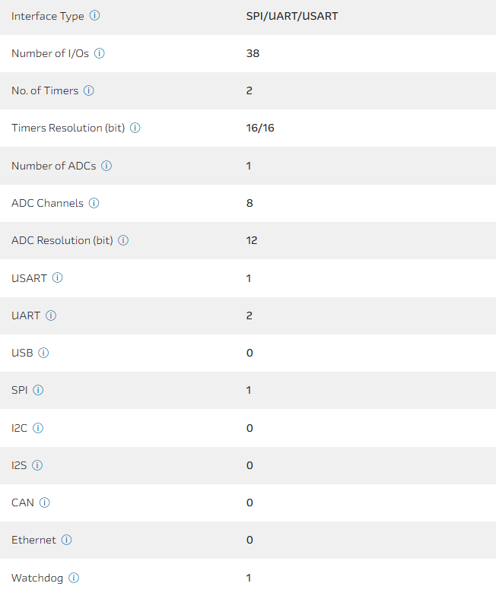Open info tooltip for Number of I/Os
Viewport: 496px width, 596px height.
[x=99, y=53]
